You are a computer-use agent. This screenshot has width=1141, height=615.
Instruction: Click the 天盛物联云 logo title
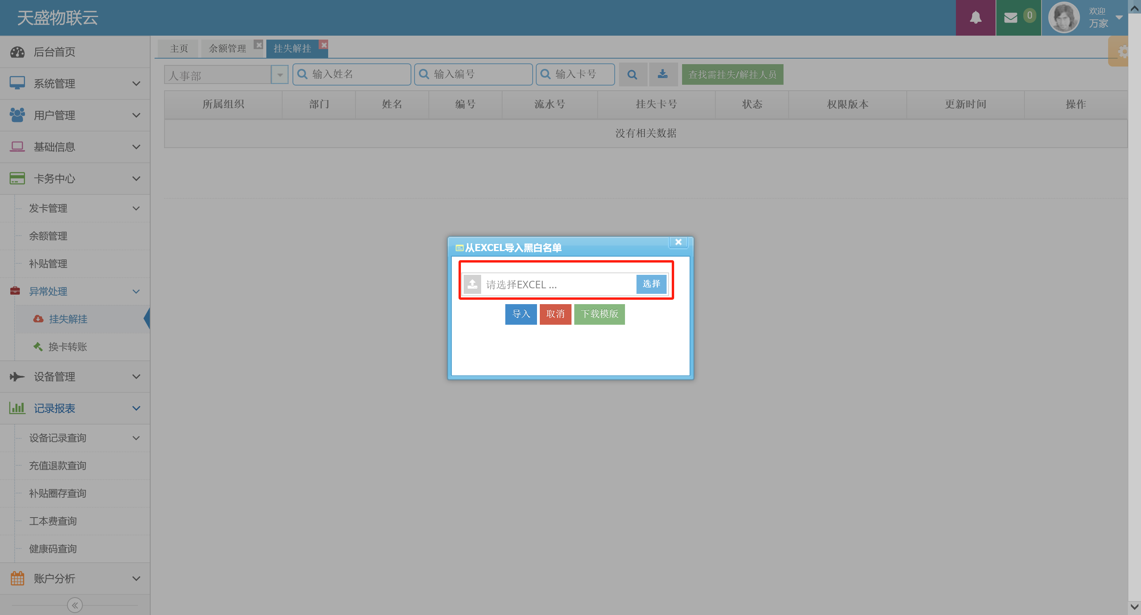coord(57,18)
